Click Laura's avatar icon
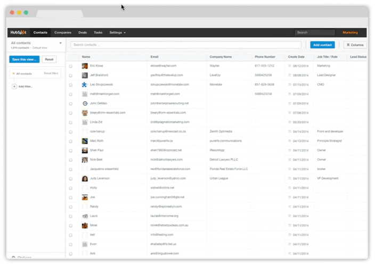Image resolution: width=375 pixels, height=265 pixels. [x=85, y=216]
